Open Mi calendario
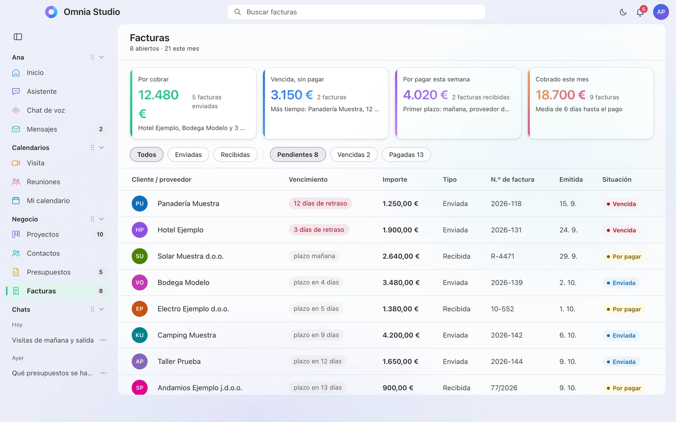676x422 pixels. coord(58,200)
